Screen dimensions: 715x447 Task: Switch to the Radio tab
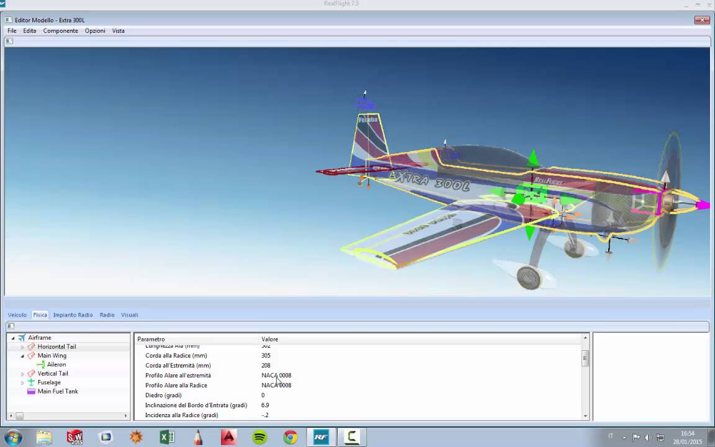pyautogui.click(x=107, y=315)
